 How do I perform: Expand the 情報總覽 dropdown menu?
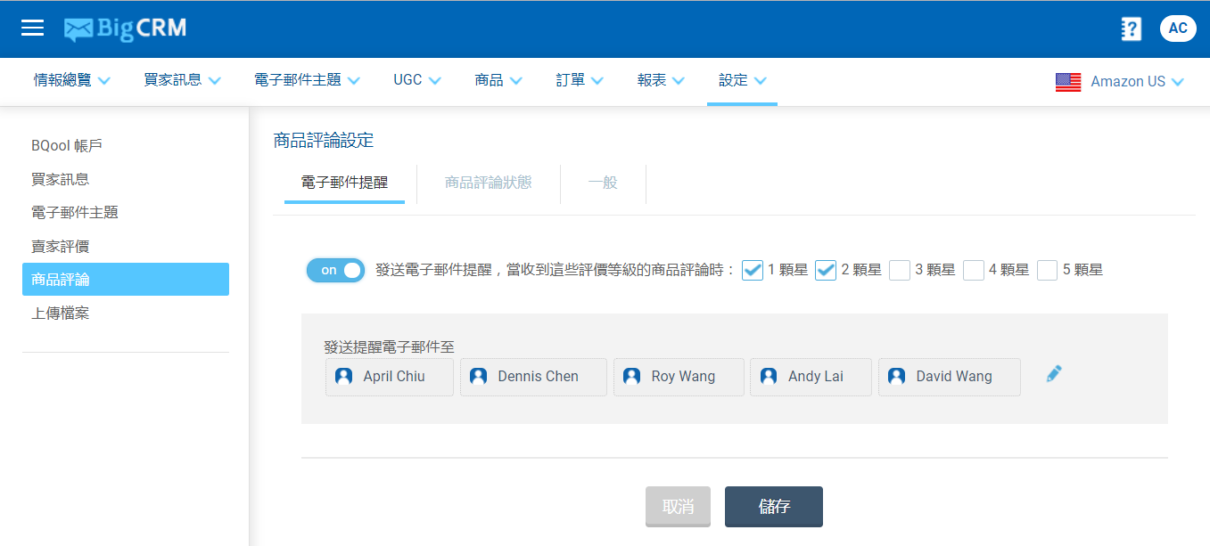click(71, 80)
